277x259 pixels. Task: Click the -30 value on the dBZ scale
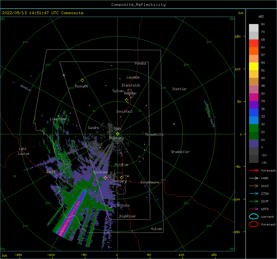264,163
